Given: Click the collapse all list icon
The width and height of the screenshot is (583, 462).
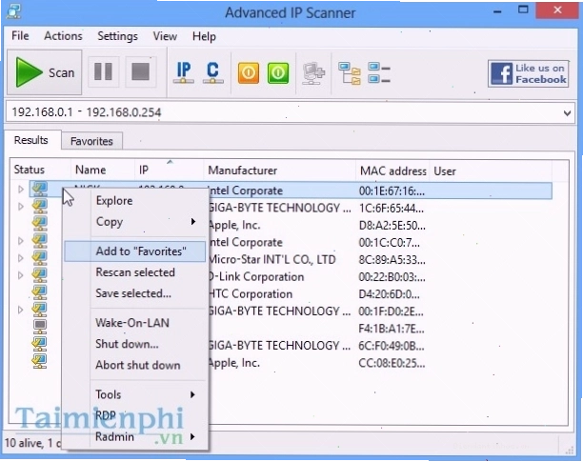Looking at the screenshot, I should (379, 72).
